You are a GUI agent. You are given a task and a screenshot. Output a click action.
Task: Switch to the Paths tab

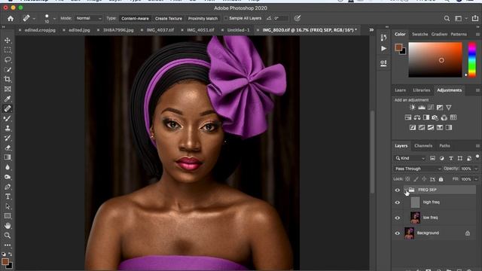pyautogui.click(x=444, y=145)
